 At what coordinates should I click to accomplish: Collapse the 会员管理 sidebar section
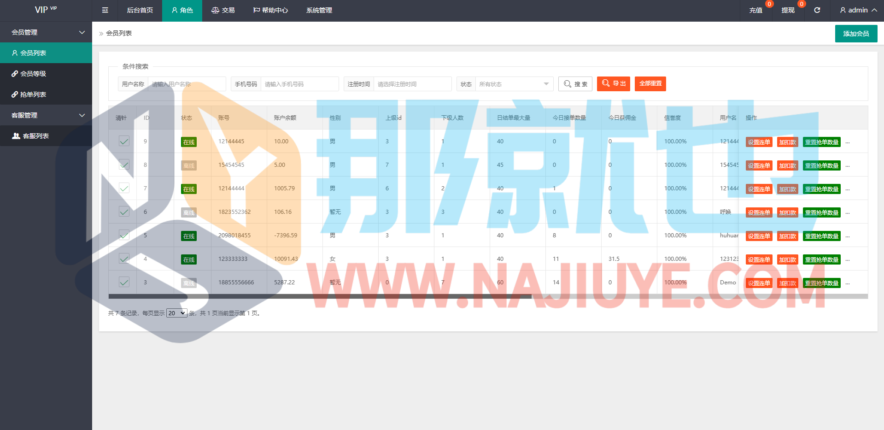pos(46,32)
